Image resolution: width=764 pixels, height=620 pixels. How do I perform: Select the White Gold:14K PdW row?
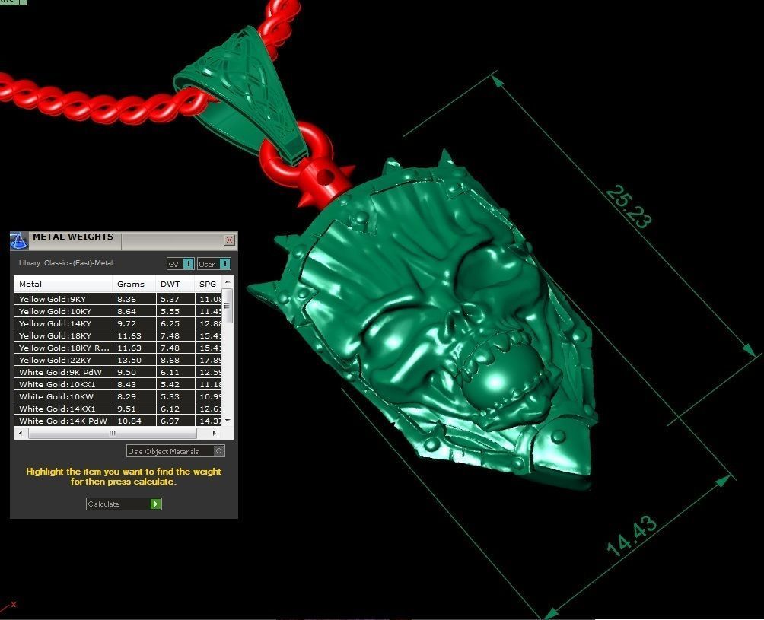[x=118, y=421]
